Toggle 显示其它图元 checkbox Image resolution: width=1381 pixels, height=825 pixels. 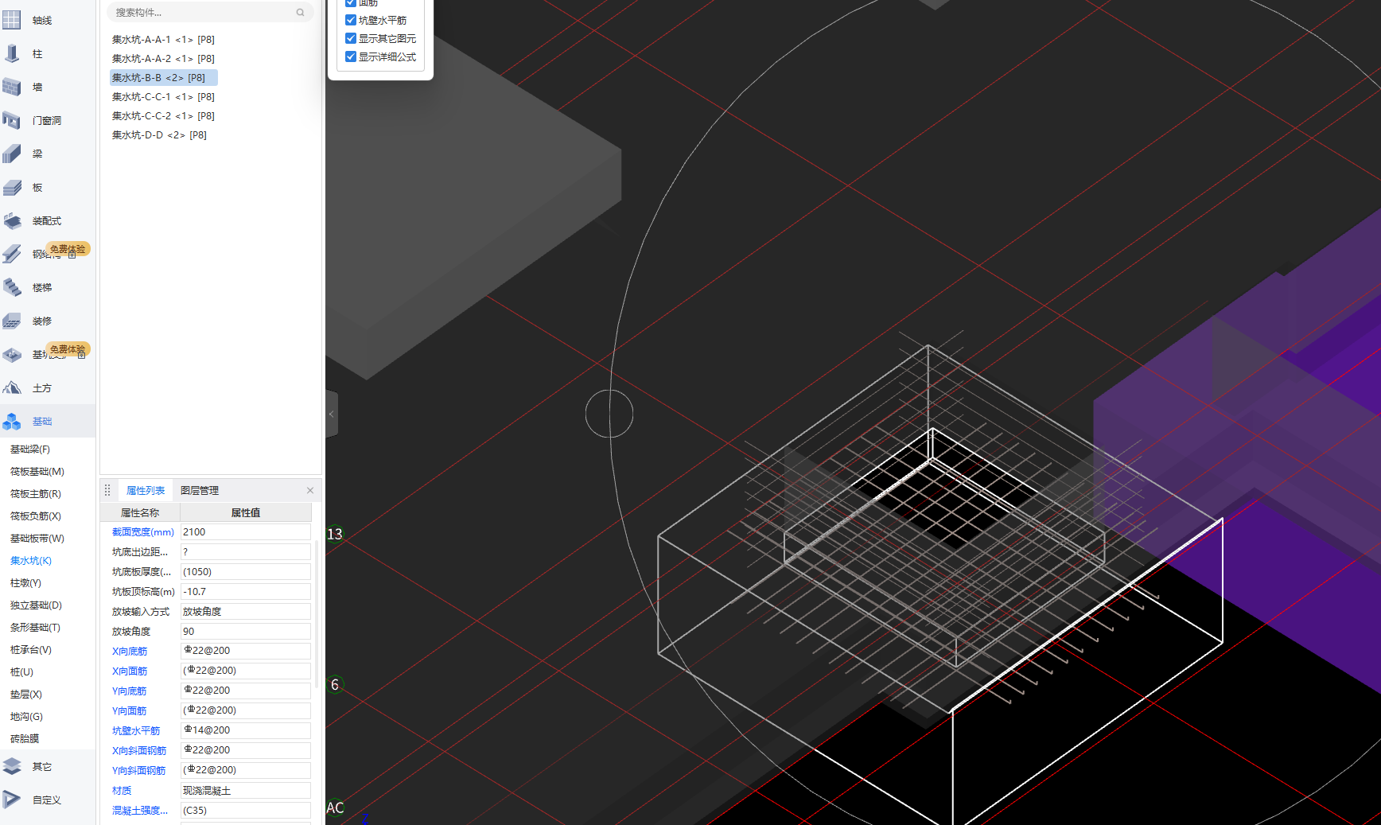(350, 38)
